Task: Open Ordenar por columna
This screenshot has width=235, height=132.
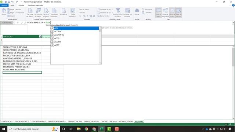Action: pyautogui.click(x=127, y=12)
